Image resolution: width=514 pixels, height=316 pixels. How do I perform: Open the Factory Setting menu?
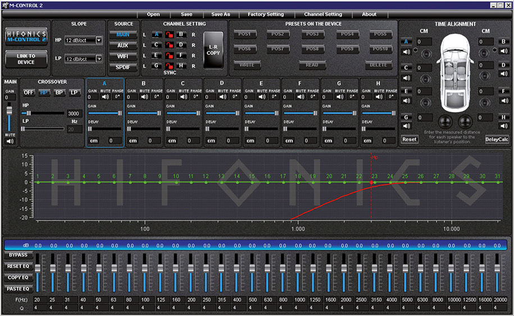pos(266,15)
